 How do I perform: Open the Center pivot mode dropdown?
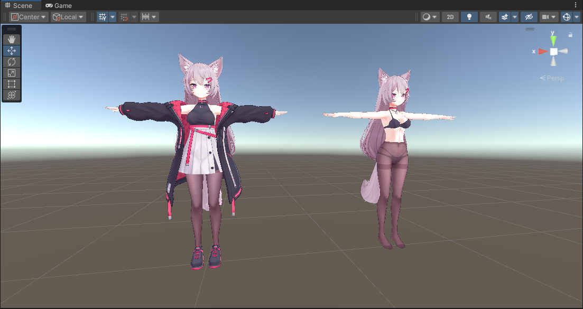[x=29, y=17]
